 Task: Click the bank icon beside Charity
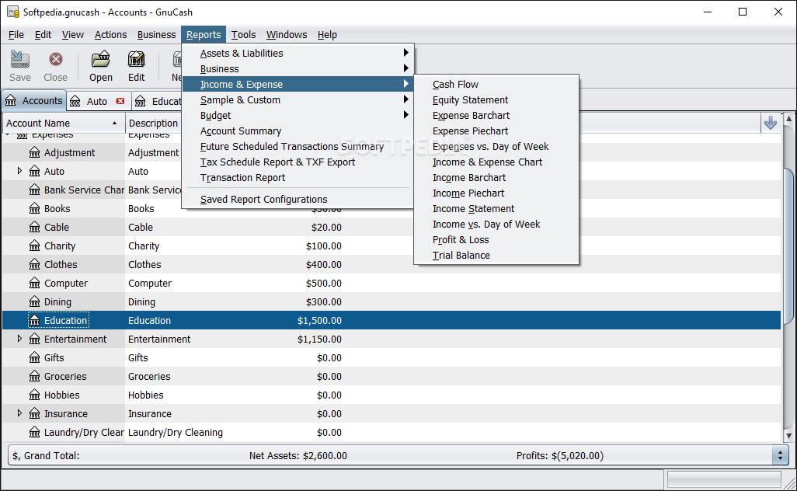(x=34, y=246)
